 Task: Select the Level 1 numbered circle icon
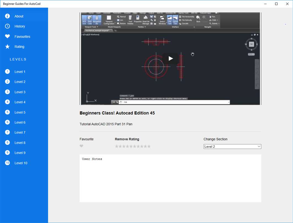pos(7,72)
